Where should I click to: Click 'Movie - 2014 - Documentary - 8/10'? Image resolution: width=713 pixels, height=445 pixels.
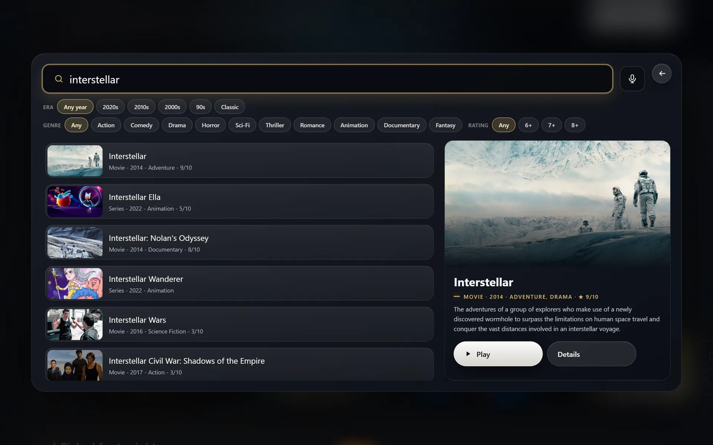pyautogui.click(x=154, y=250)
